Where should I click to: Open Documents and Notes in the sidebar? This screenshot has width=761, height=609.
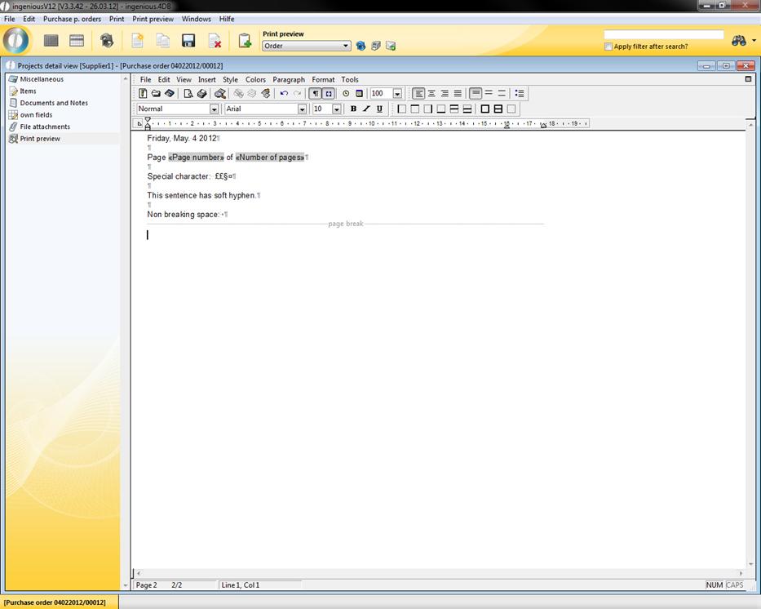tap(54, 103)
